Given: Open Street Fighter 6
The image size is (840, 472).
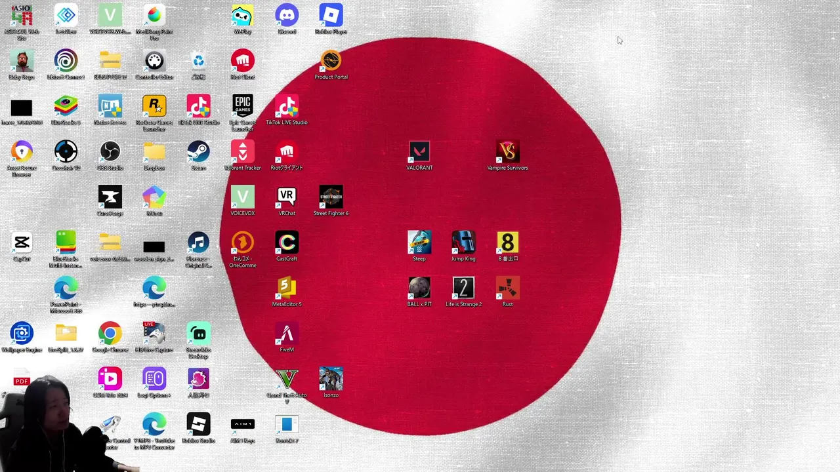Looking at the screenshot, I should (x=331, y=197).
